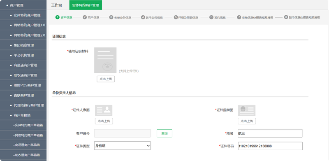Click the 客户信息 step label
This screenshot has height=161, width=329.
[67, 17]
